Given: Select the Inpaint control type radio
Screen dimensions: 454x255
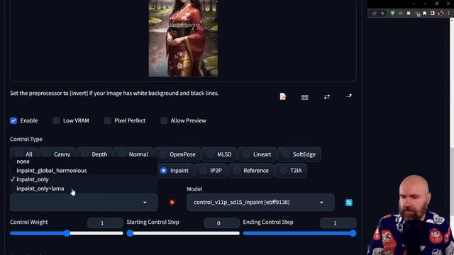Looking at the screenshot, I should [164, 171].
